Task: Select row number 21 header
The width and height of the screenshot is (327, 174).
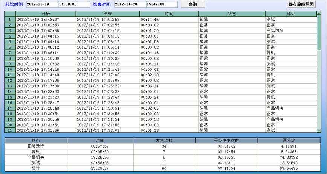Action: 10,130
